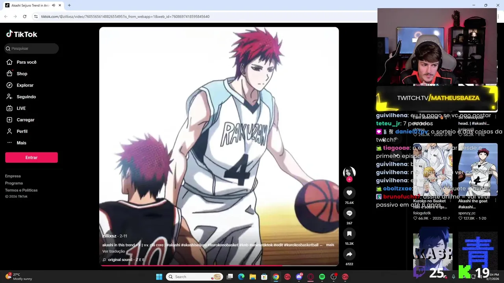Like the video with the heart icon
The width and height of the screenshot is (504, 283).
(349, 193)
